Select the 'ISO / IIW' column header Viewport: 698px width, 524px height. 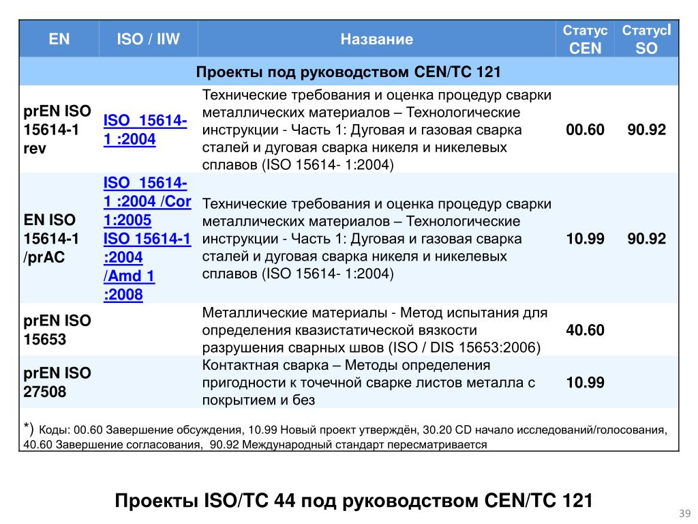[x=148, y=39]
